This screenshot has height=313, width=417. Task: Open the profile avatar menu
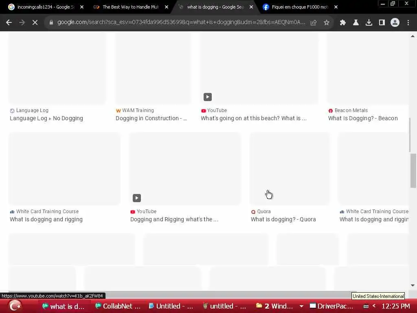[395, 23]
